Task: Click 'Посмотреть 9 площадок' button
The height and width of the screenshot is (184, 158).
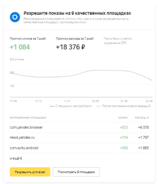Action: [x=76, y=172]
